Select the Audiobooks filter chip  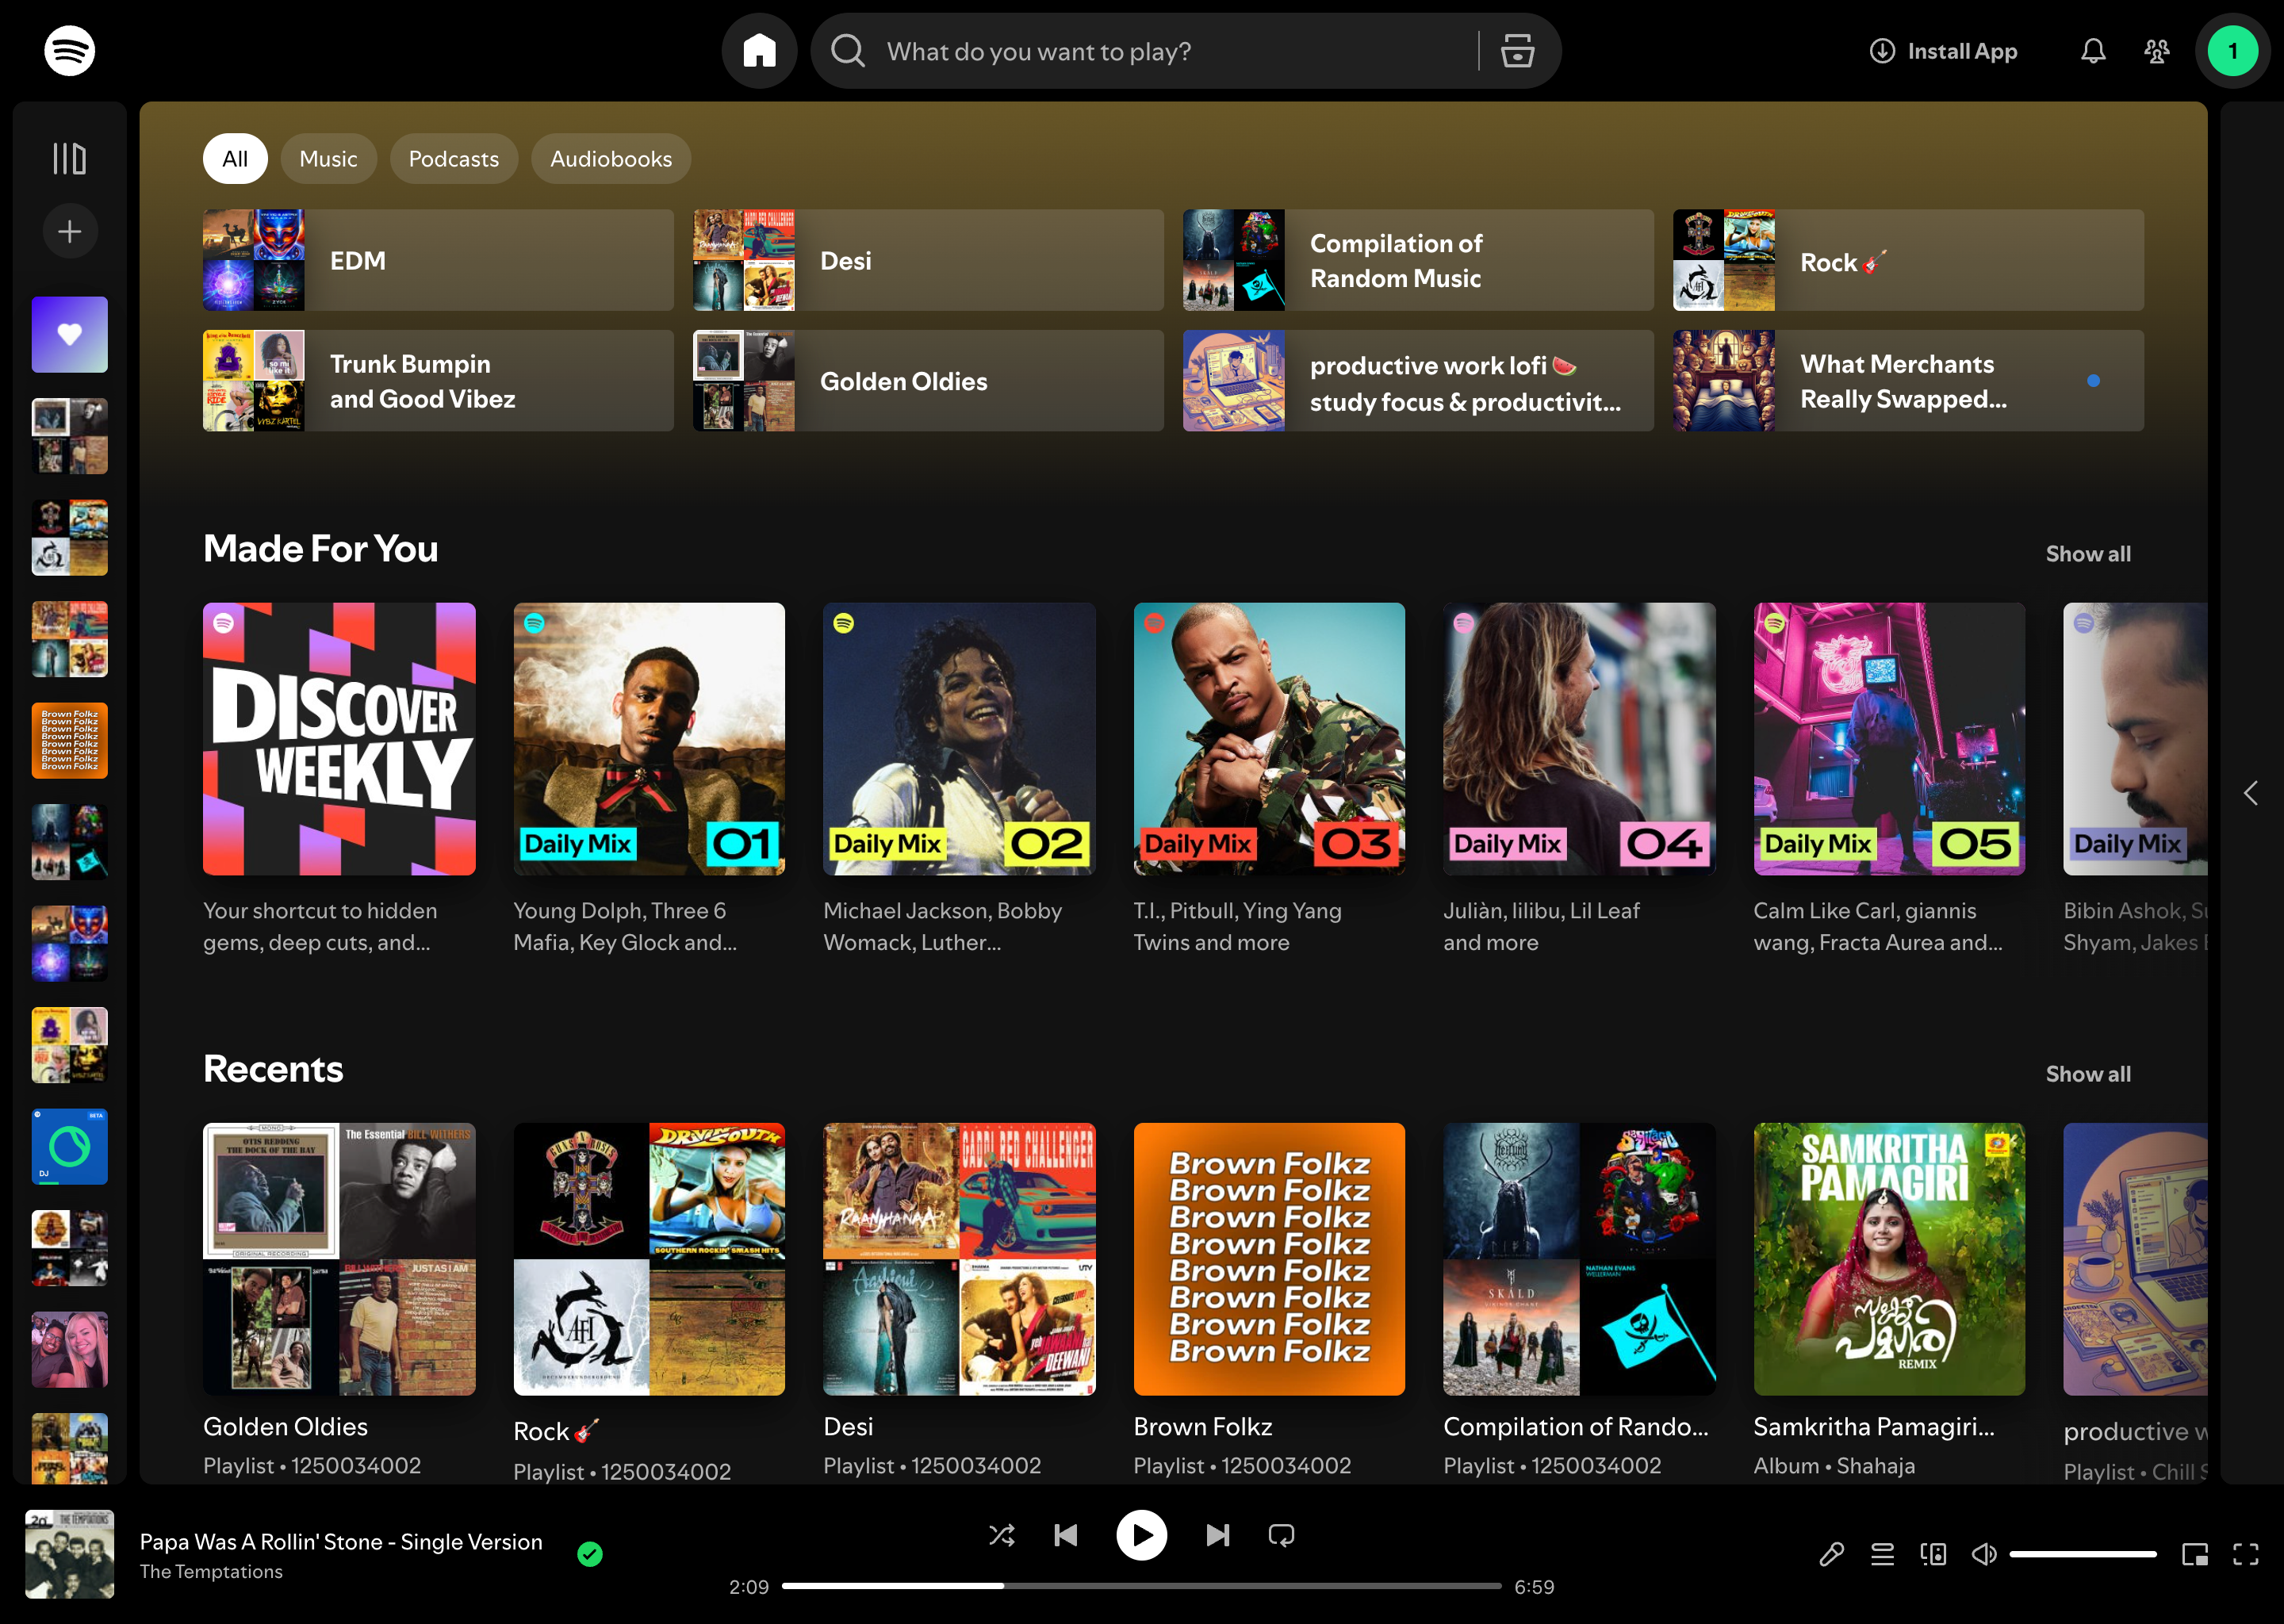pos(611,158)
